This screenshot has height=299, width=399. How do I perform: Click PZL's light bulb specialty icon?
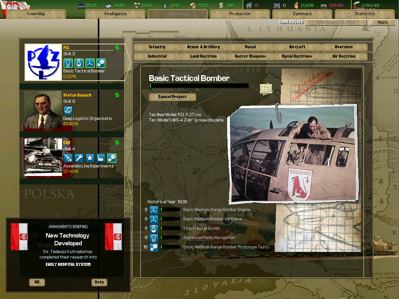[x=68, y=63]
